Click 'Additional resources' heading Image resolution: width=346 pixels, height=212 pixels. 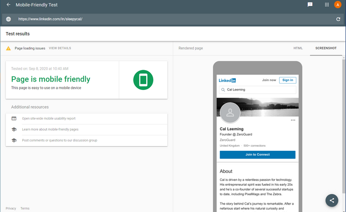pyautogui.click(x=30, y=107)
